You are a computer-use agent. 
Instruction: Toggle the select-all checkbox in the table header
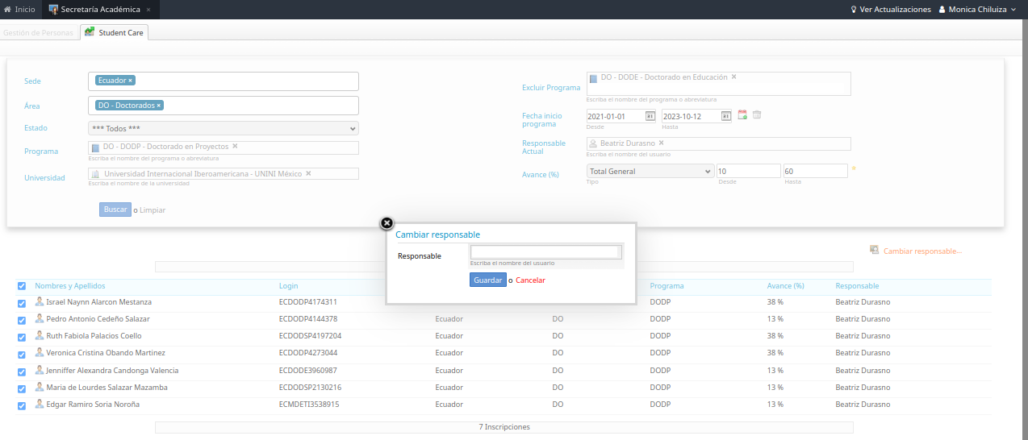(x=22, y=286)
